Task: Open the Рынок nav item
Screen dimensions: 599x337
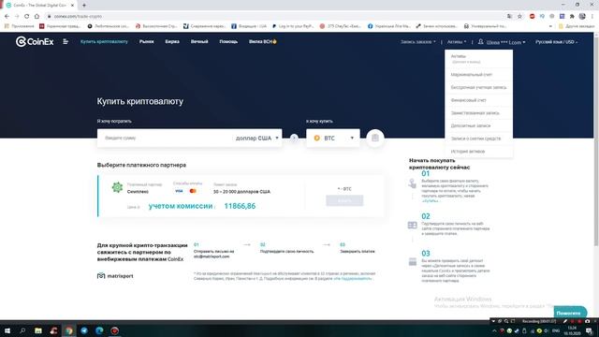Action: point(147,41)
